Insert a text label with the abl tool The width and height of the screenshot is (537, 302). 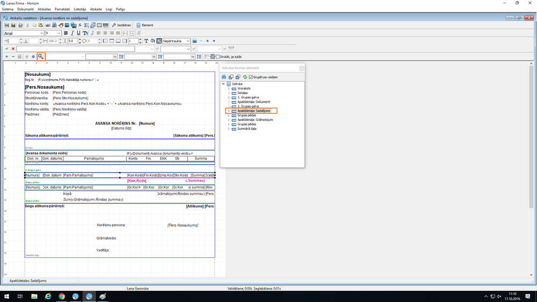(48, 25)
